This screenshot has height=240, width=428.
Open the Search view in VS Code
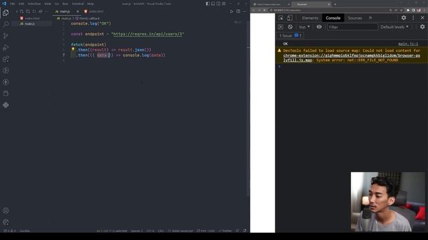pyautogui.click(x=6, y=24)
